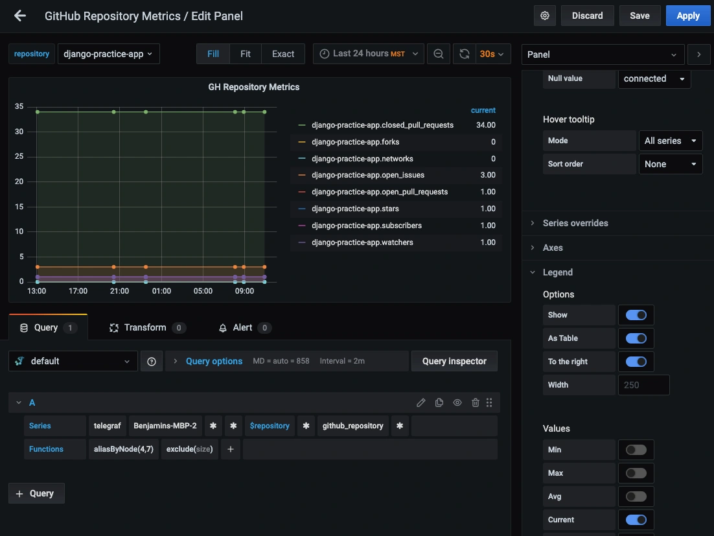Open the django-practice-app repository dropdown
This screenshot has width=714, height=536.
pyautogui.click(x=108, y=54)
